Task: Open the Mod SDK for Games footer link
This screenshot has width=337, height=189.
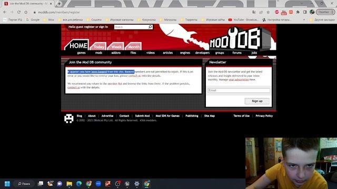Action: (x=167, y=116)
